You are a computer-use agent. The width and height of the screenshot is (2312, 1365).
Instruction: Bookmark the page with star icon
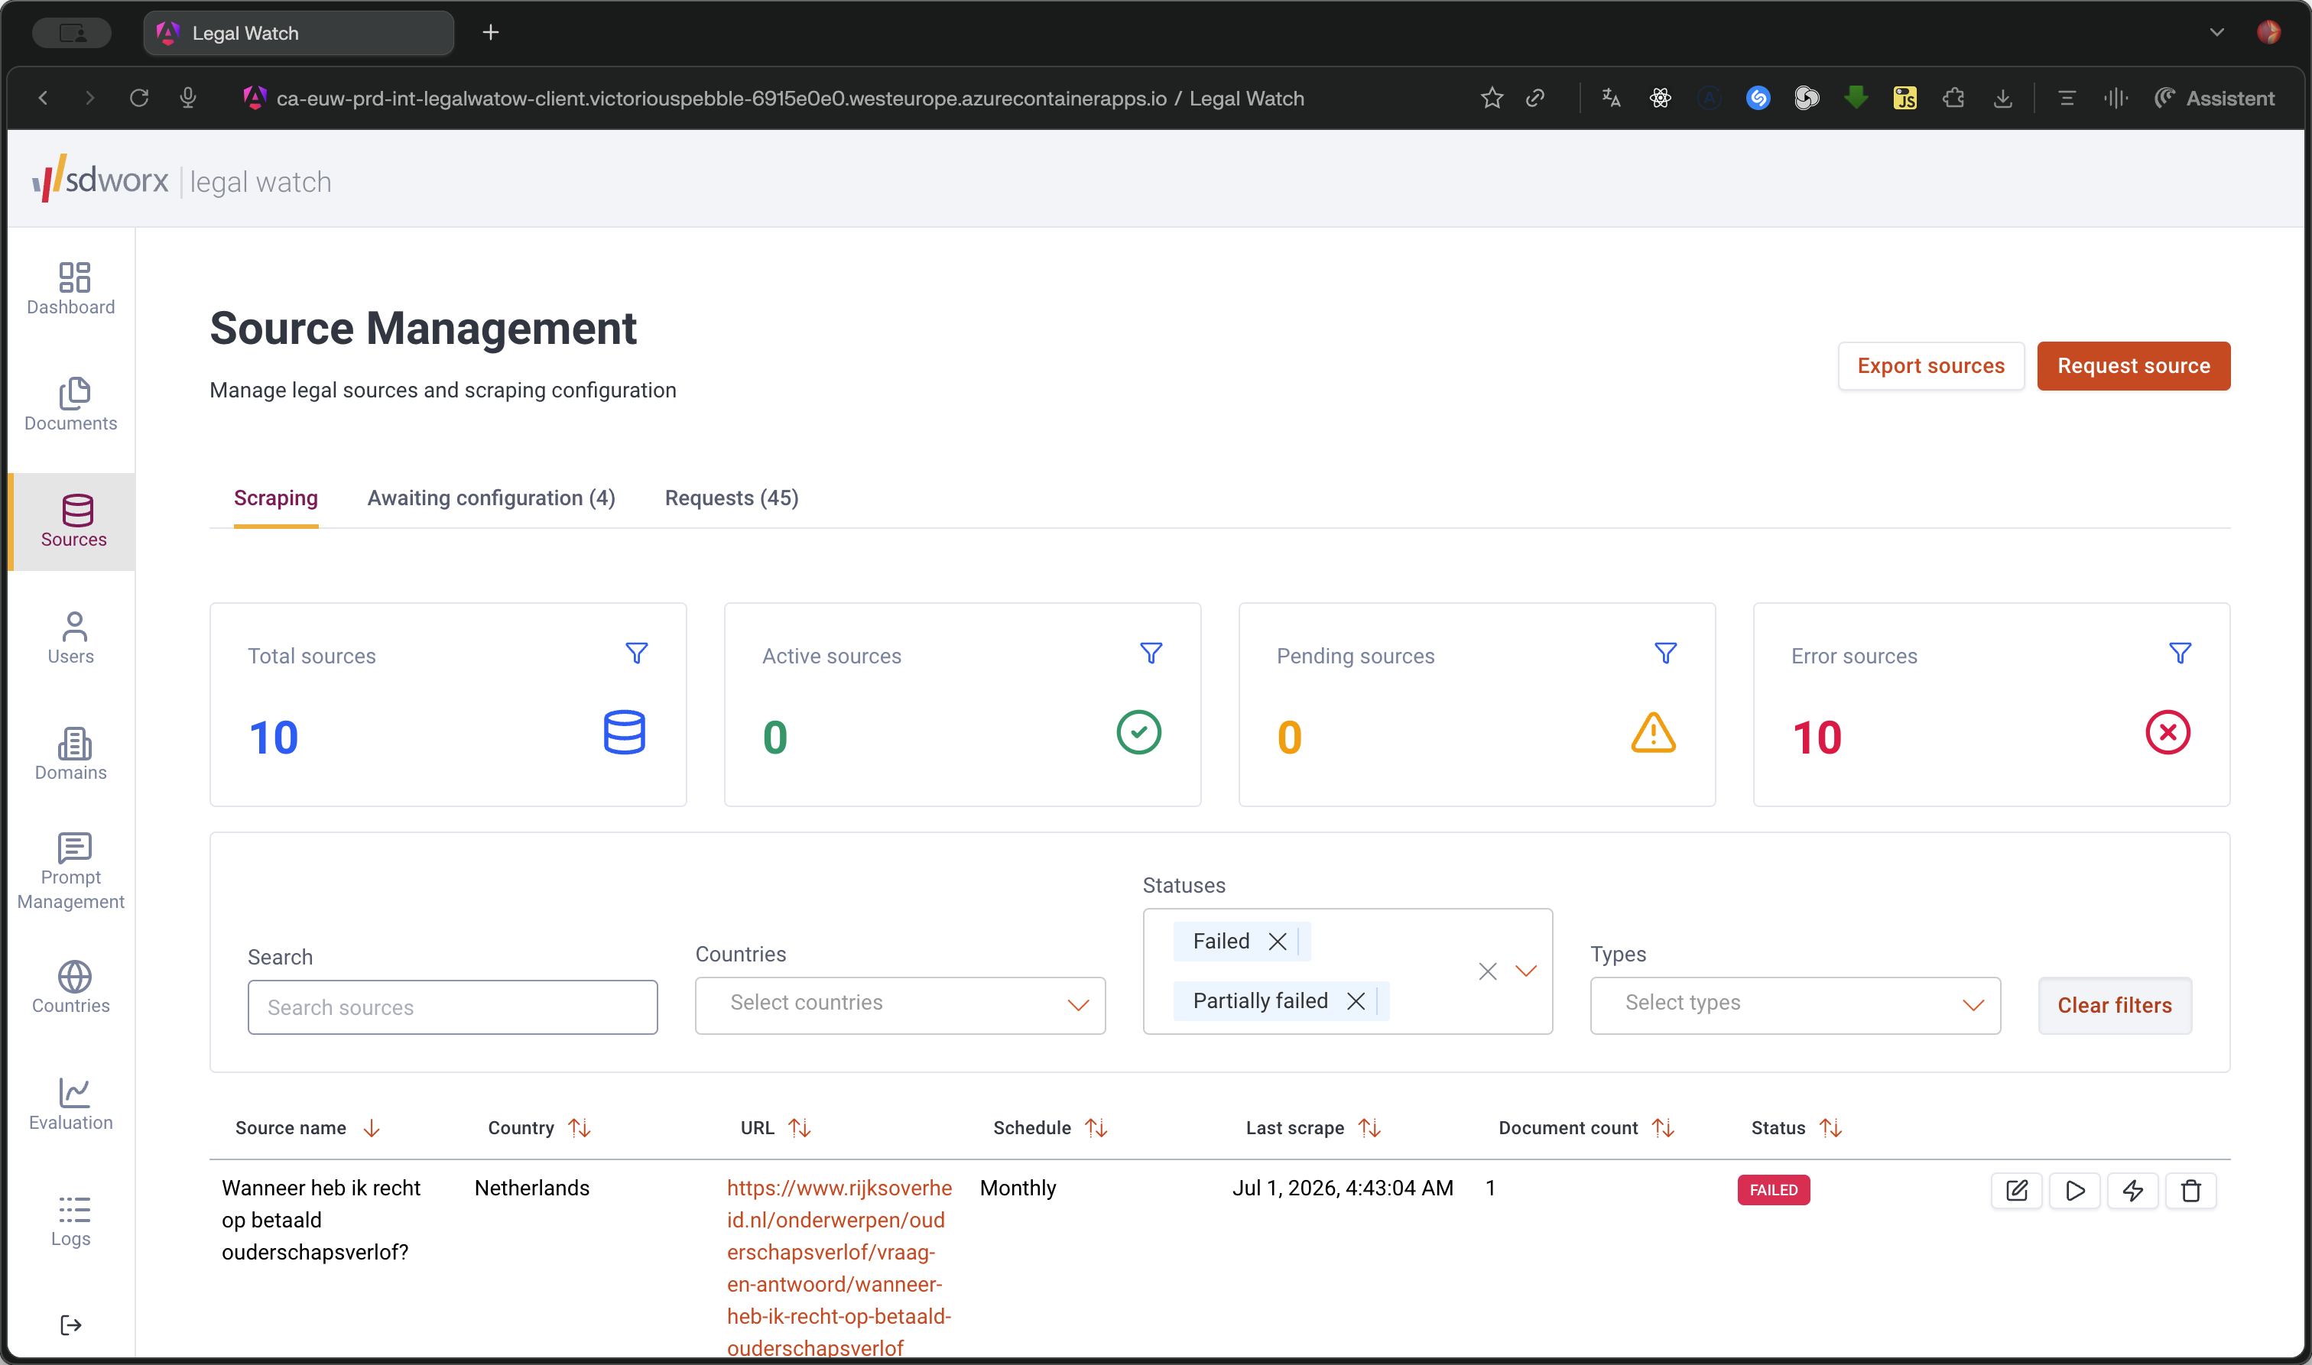tap(1492, 98)
